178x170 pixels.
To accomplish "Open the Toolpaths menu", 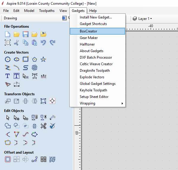I will pyautogui.click(x=47, y=11).
